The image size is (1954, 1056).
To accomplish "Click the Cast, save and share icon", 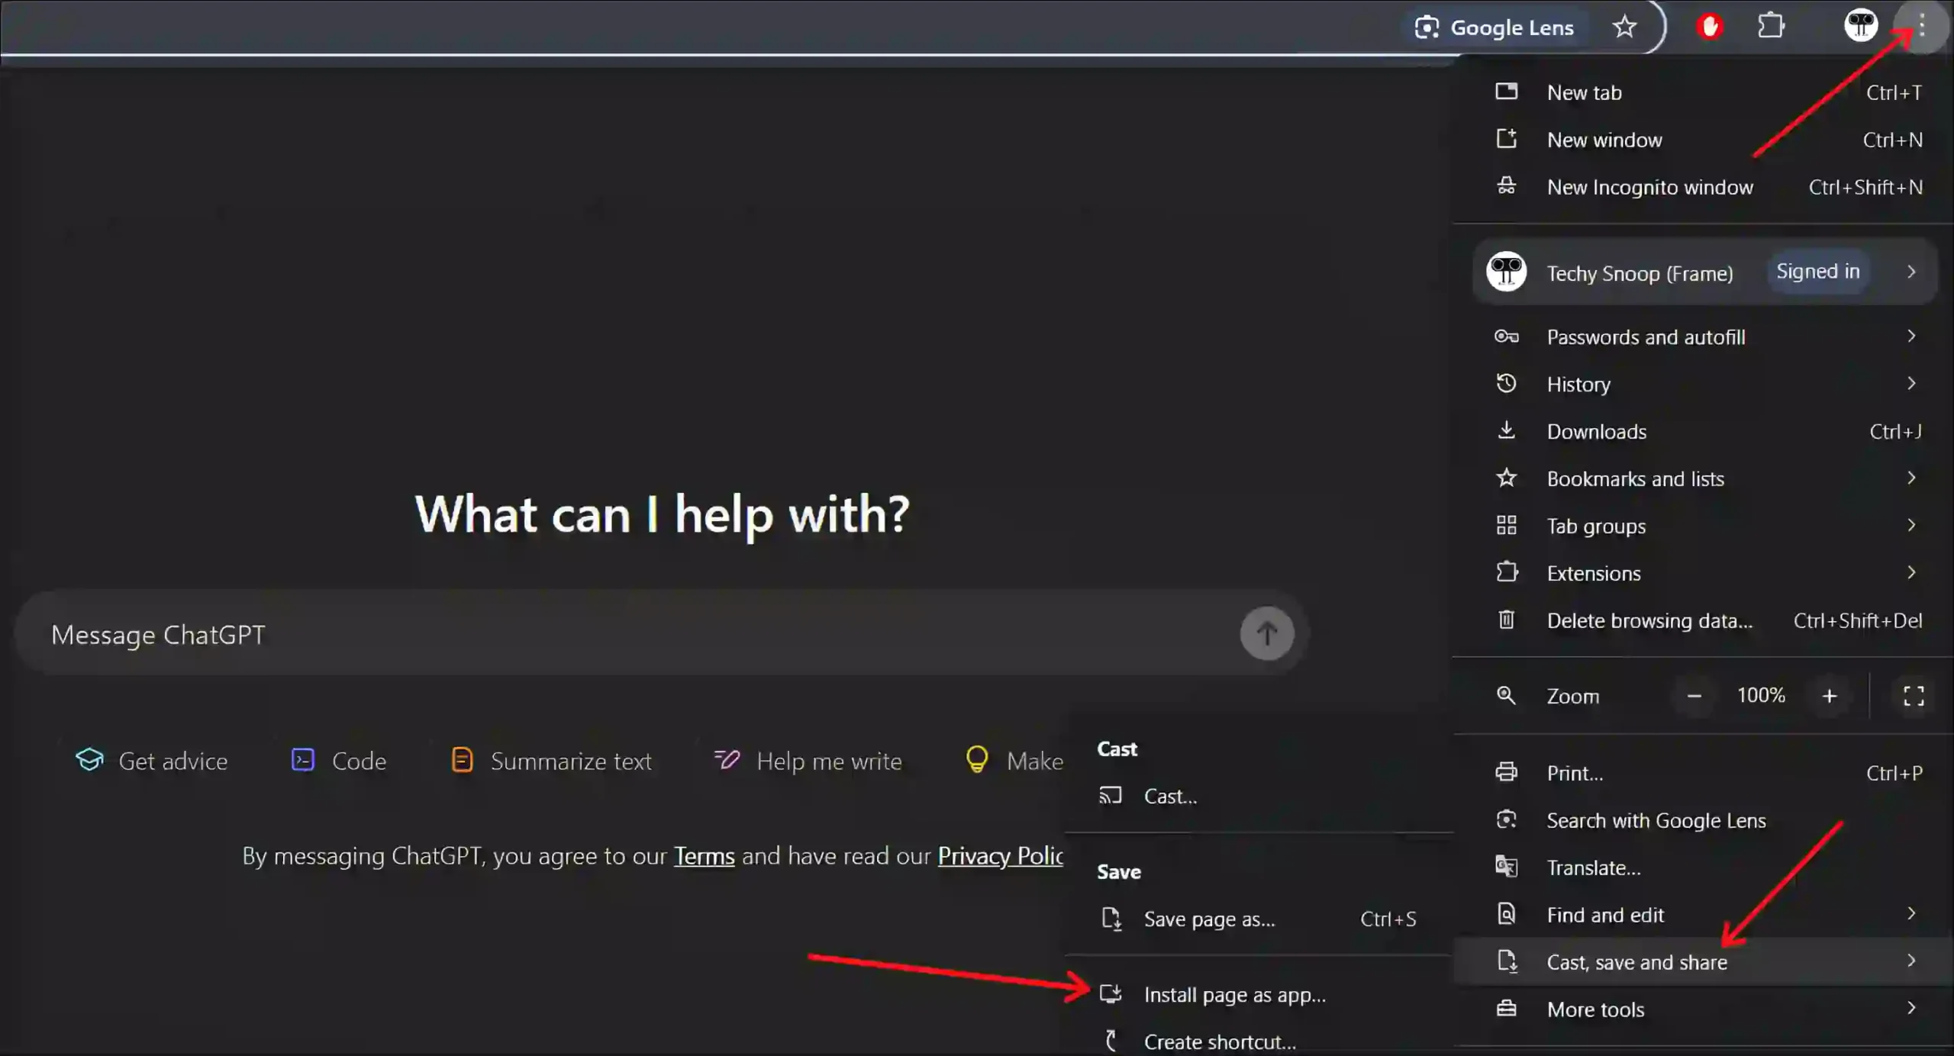I will (1506, 961).
